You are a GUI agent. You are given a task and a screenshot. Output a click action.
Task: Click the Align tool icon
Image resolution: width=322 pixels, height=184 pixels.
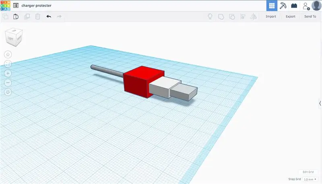[243, 17]
